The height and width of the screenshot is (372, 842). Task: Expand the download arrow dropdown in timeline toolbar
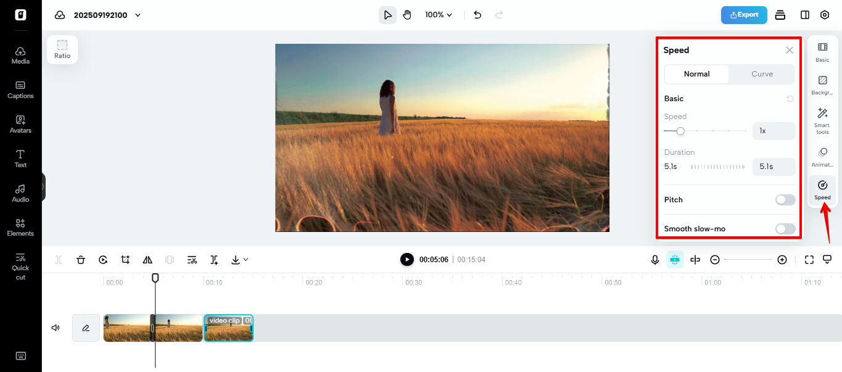tap(239, 260)
